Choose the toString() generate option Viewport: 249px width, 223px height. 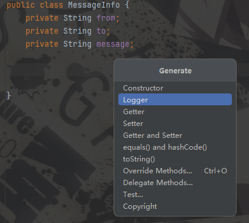coord(175,159)
